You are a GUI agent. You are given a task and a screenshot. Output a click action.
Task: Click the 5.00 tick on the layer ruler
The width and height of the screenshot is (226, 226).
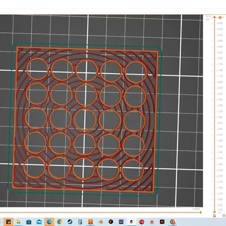tap(220, 117)
